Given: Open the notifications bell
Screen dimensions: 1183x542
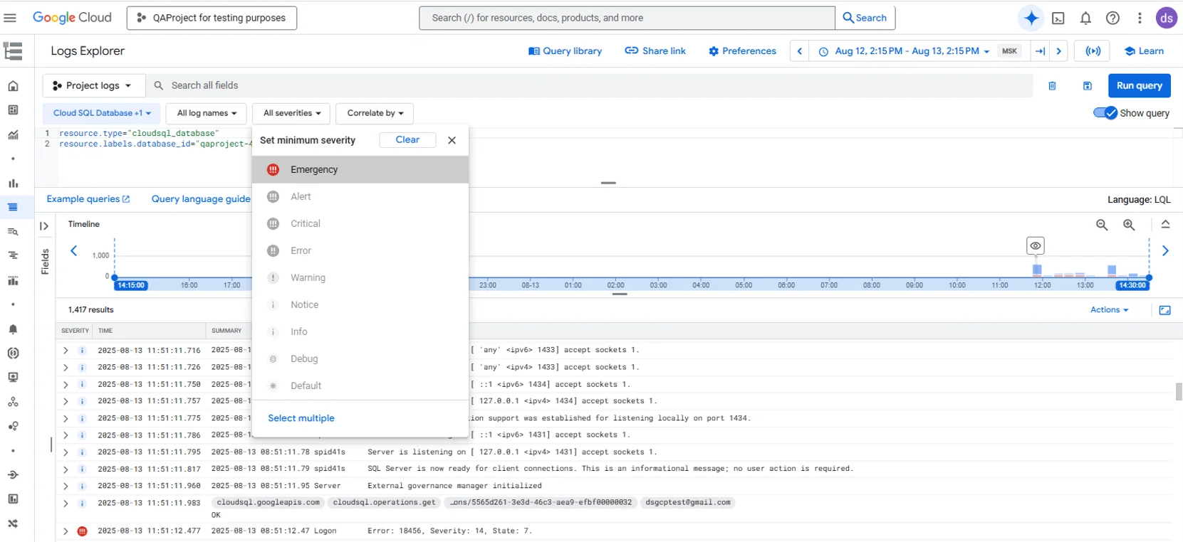Looking at the screenshot, I should pyautogui.click(x=1085, y=18).
